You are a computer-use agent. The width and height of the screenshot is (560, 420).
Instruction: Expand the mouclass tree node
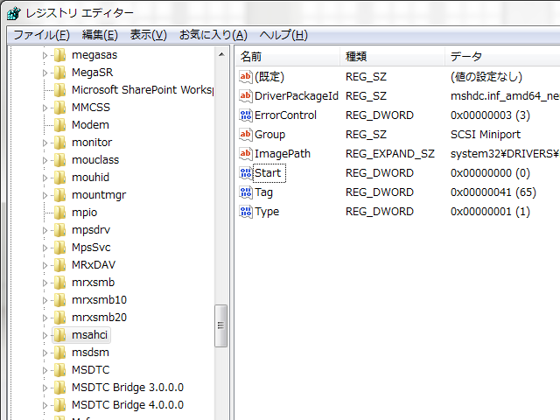coord(45,160)
